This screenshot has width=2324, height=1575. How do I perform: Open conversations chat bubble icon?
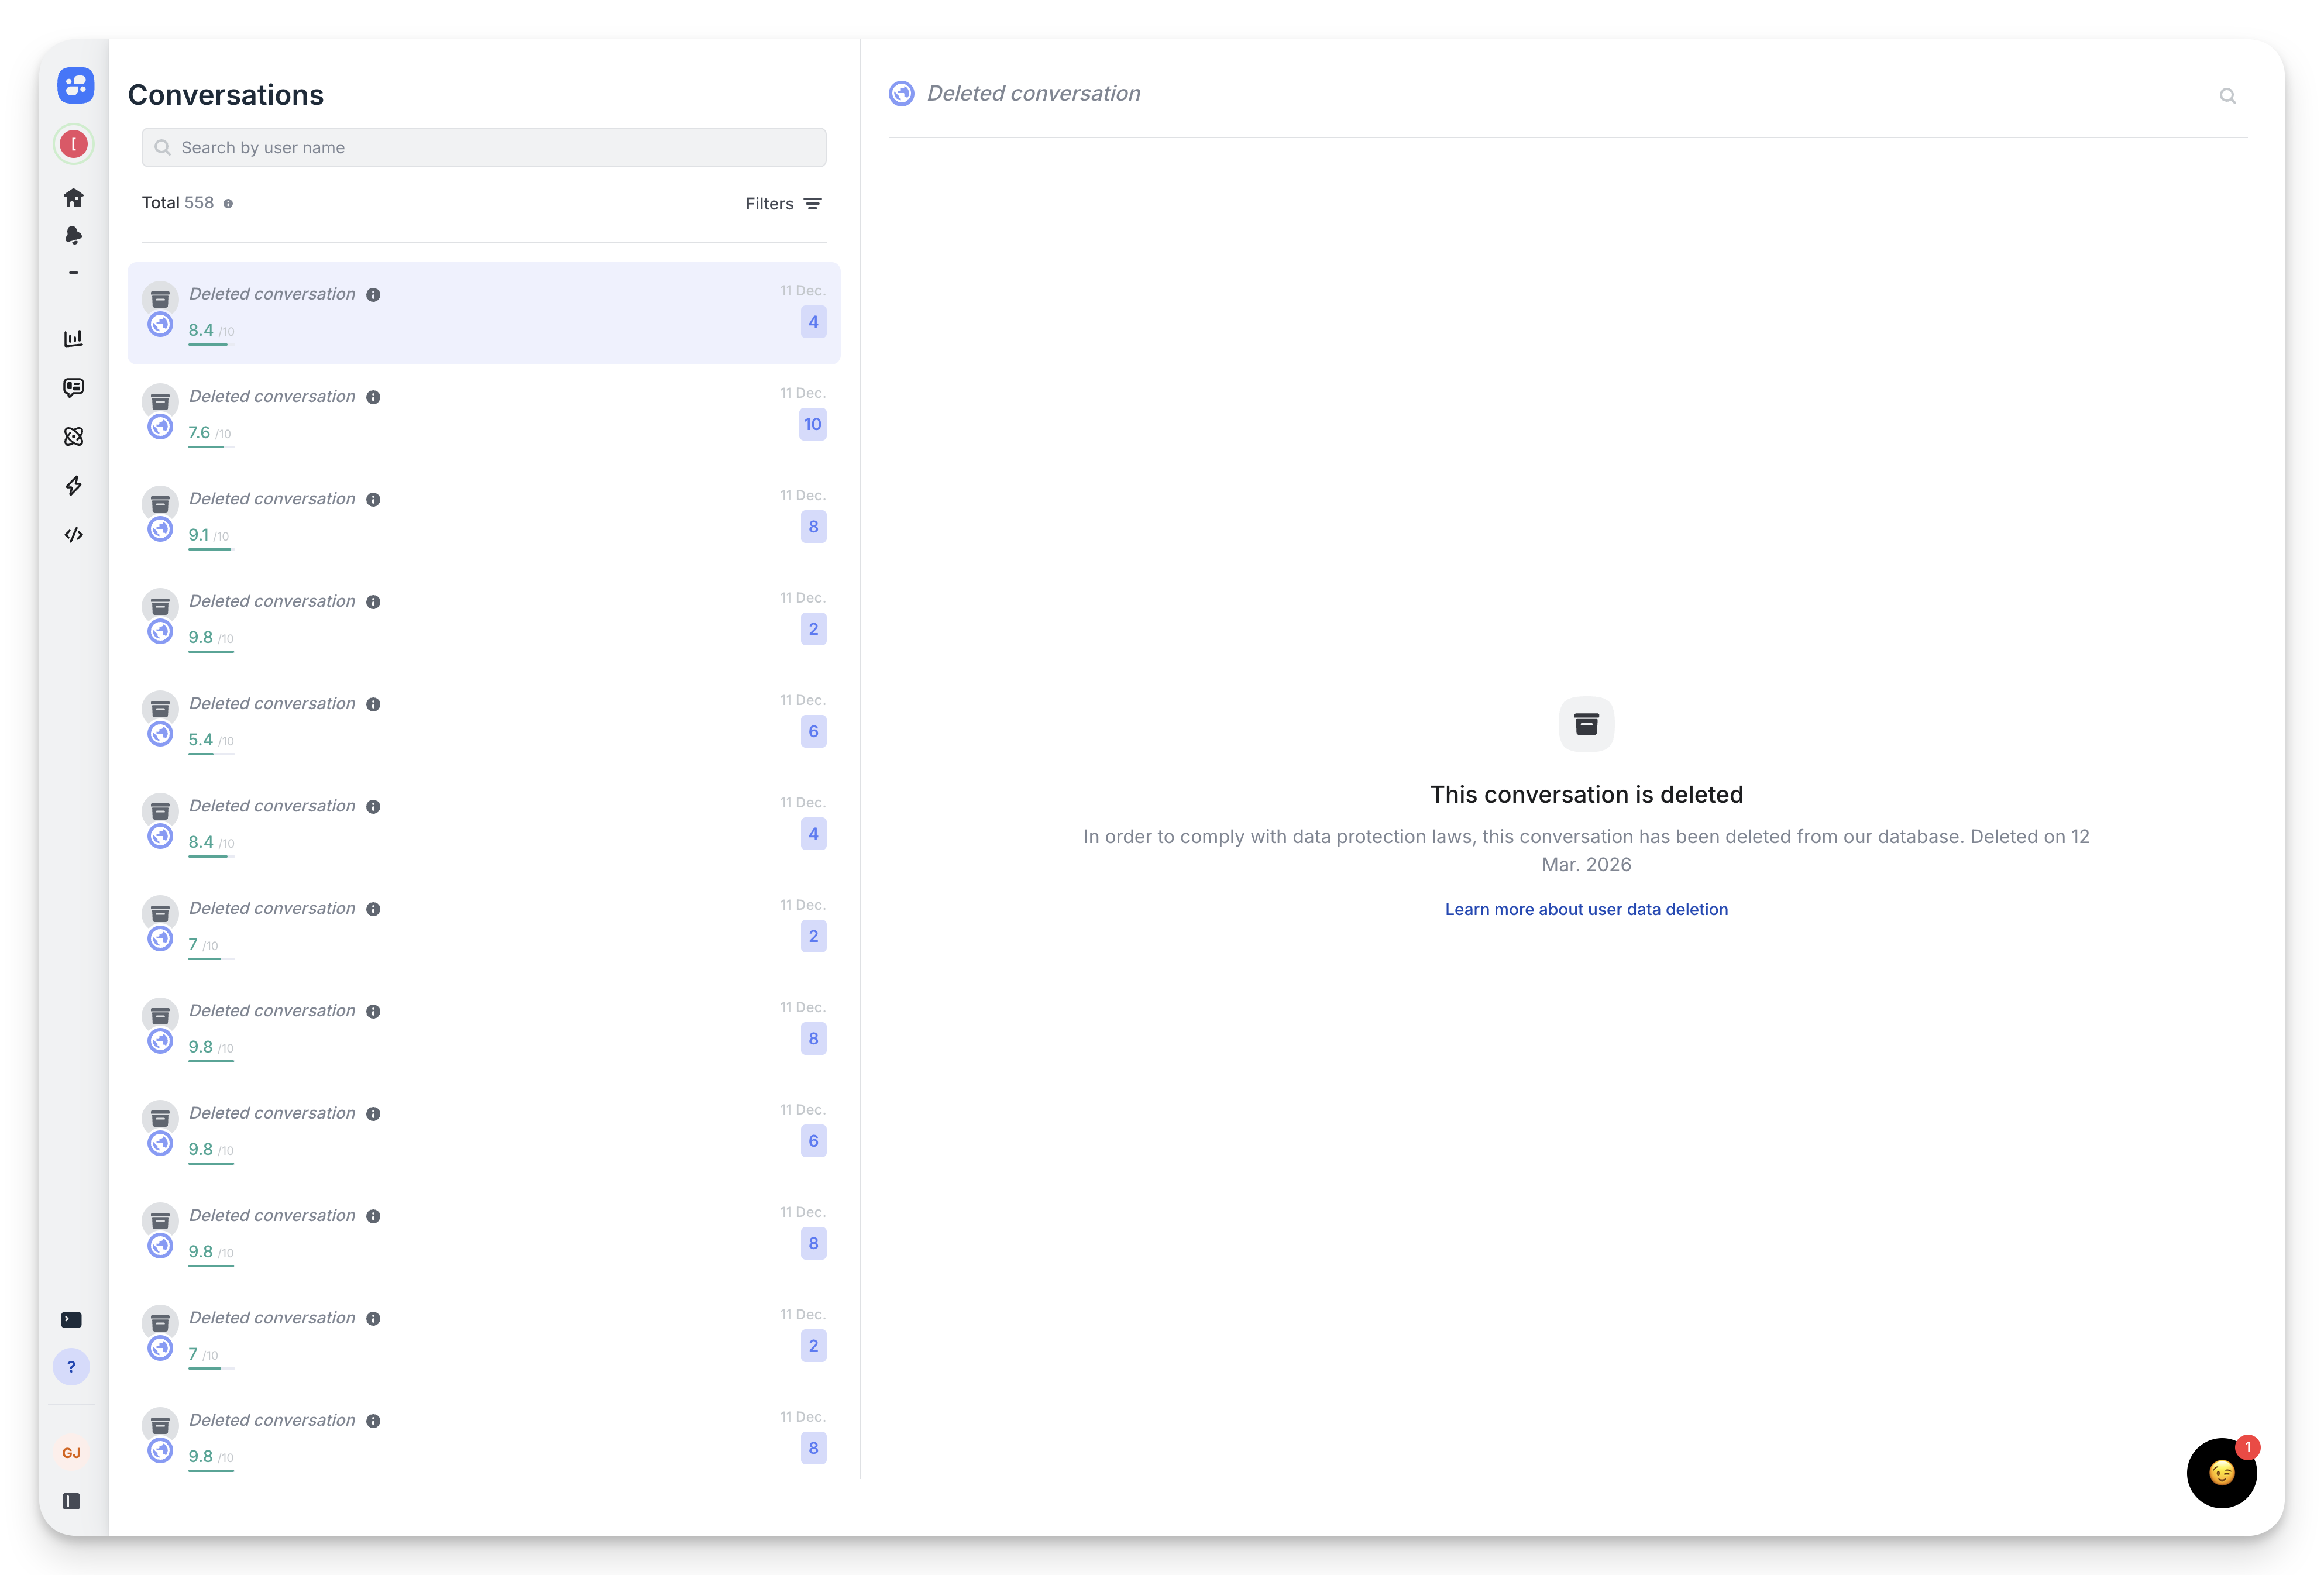73,388
